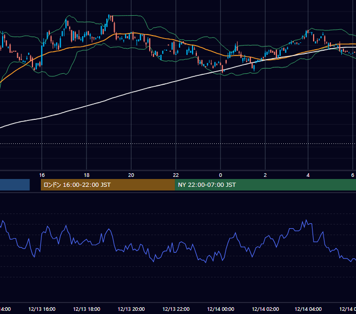Click the 12/13 20:00 date label

click(x=131, y=309)
